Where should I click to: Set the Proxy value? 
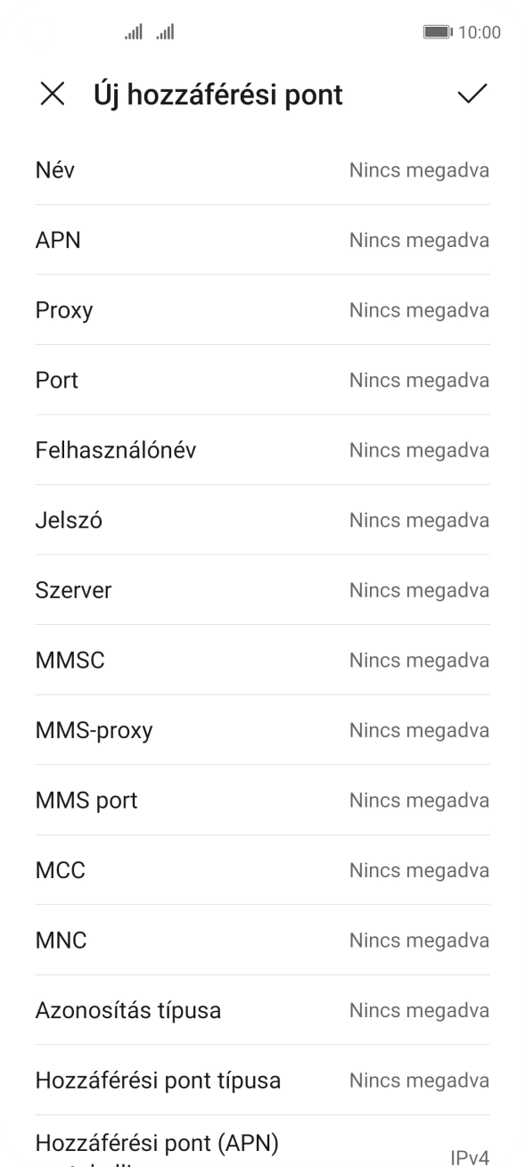pyautogui.click(x=262, y=309)
